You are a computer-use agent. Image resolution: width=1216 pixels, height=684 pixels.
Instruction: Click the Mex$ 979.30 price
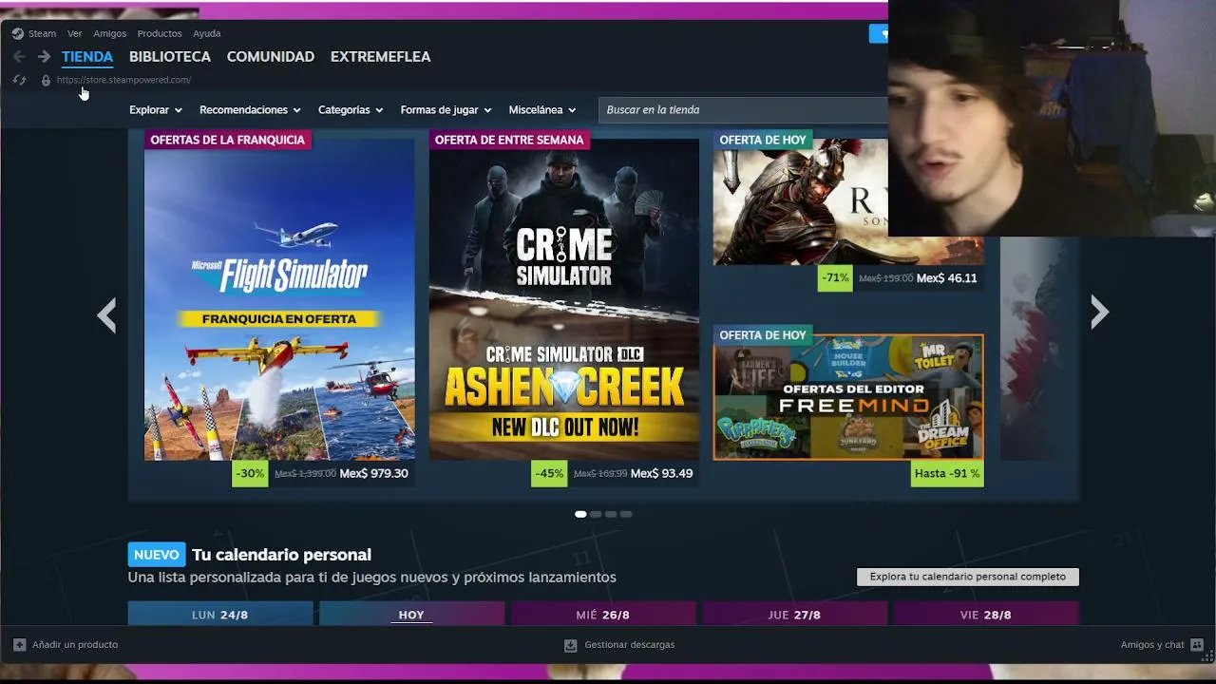tap(373, 473)
